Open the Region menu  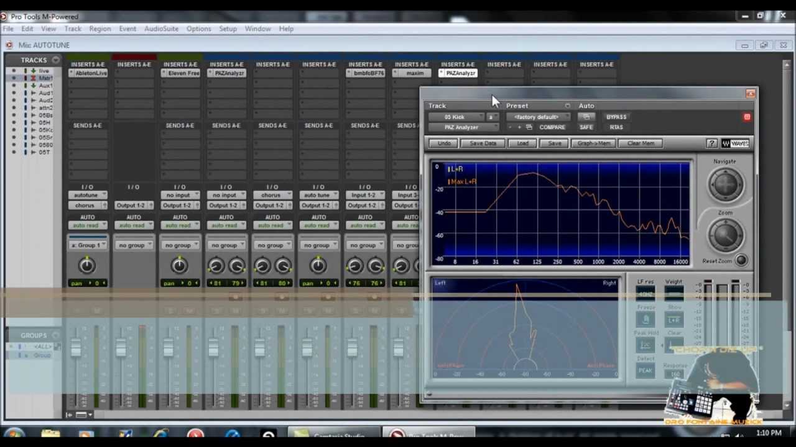[100, 29]
